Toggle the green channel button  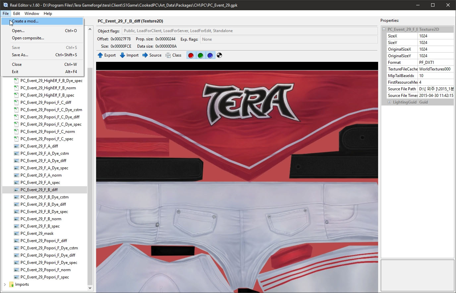coord(200,55)
